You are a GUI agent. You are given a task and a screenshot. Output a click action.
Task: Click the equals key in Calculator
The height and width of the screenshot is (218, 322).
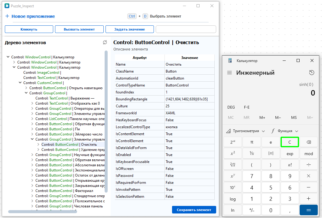(x=308, y=210)
